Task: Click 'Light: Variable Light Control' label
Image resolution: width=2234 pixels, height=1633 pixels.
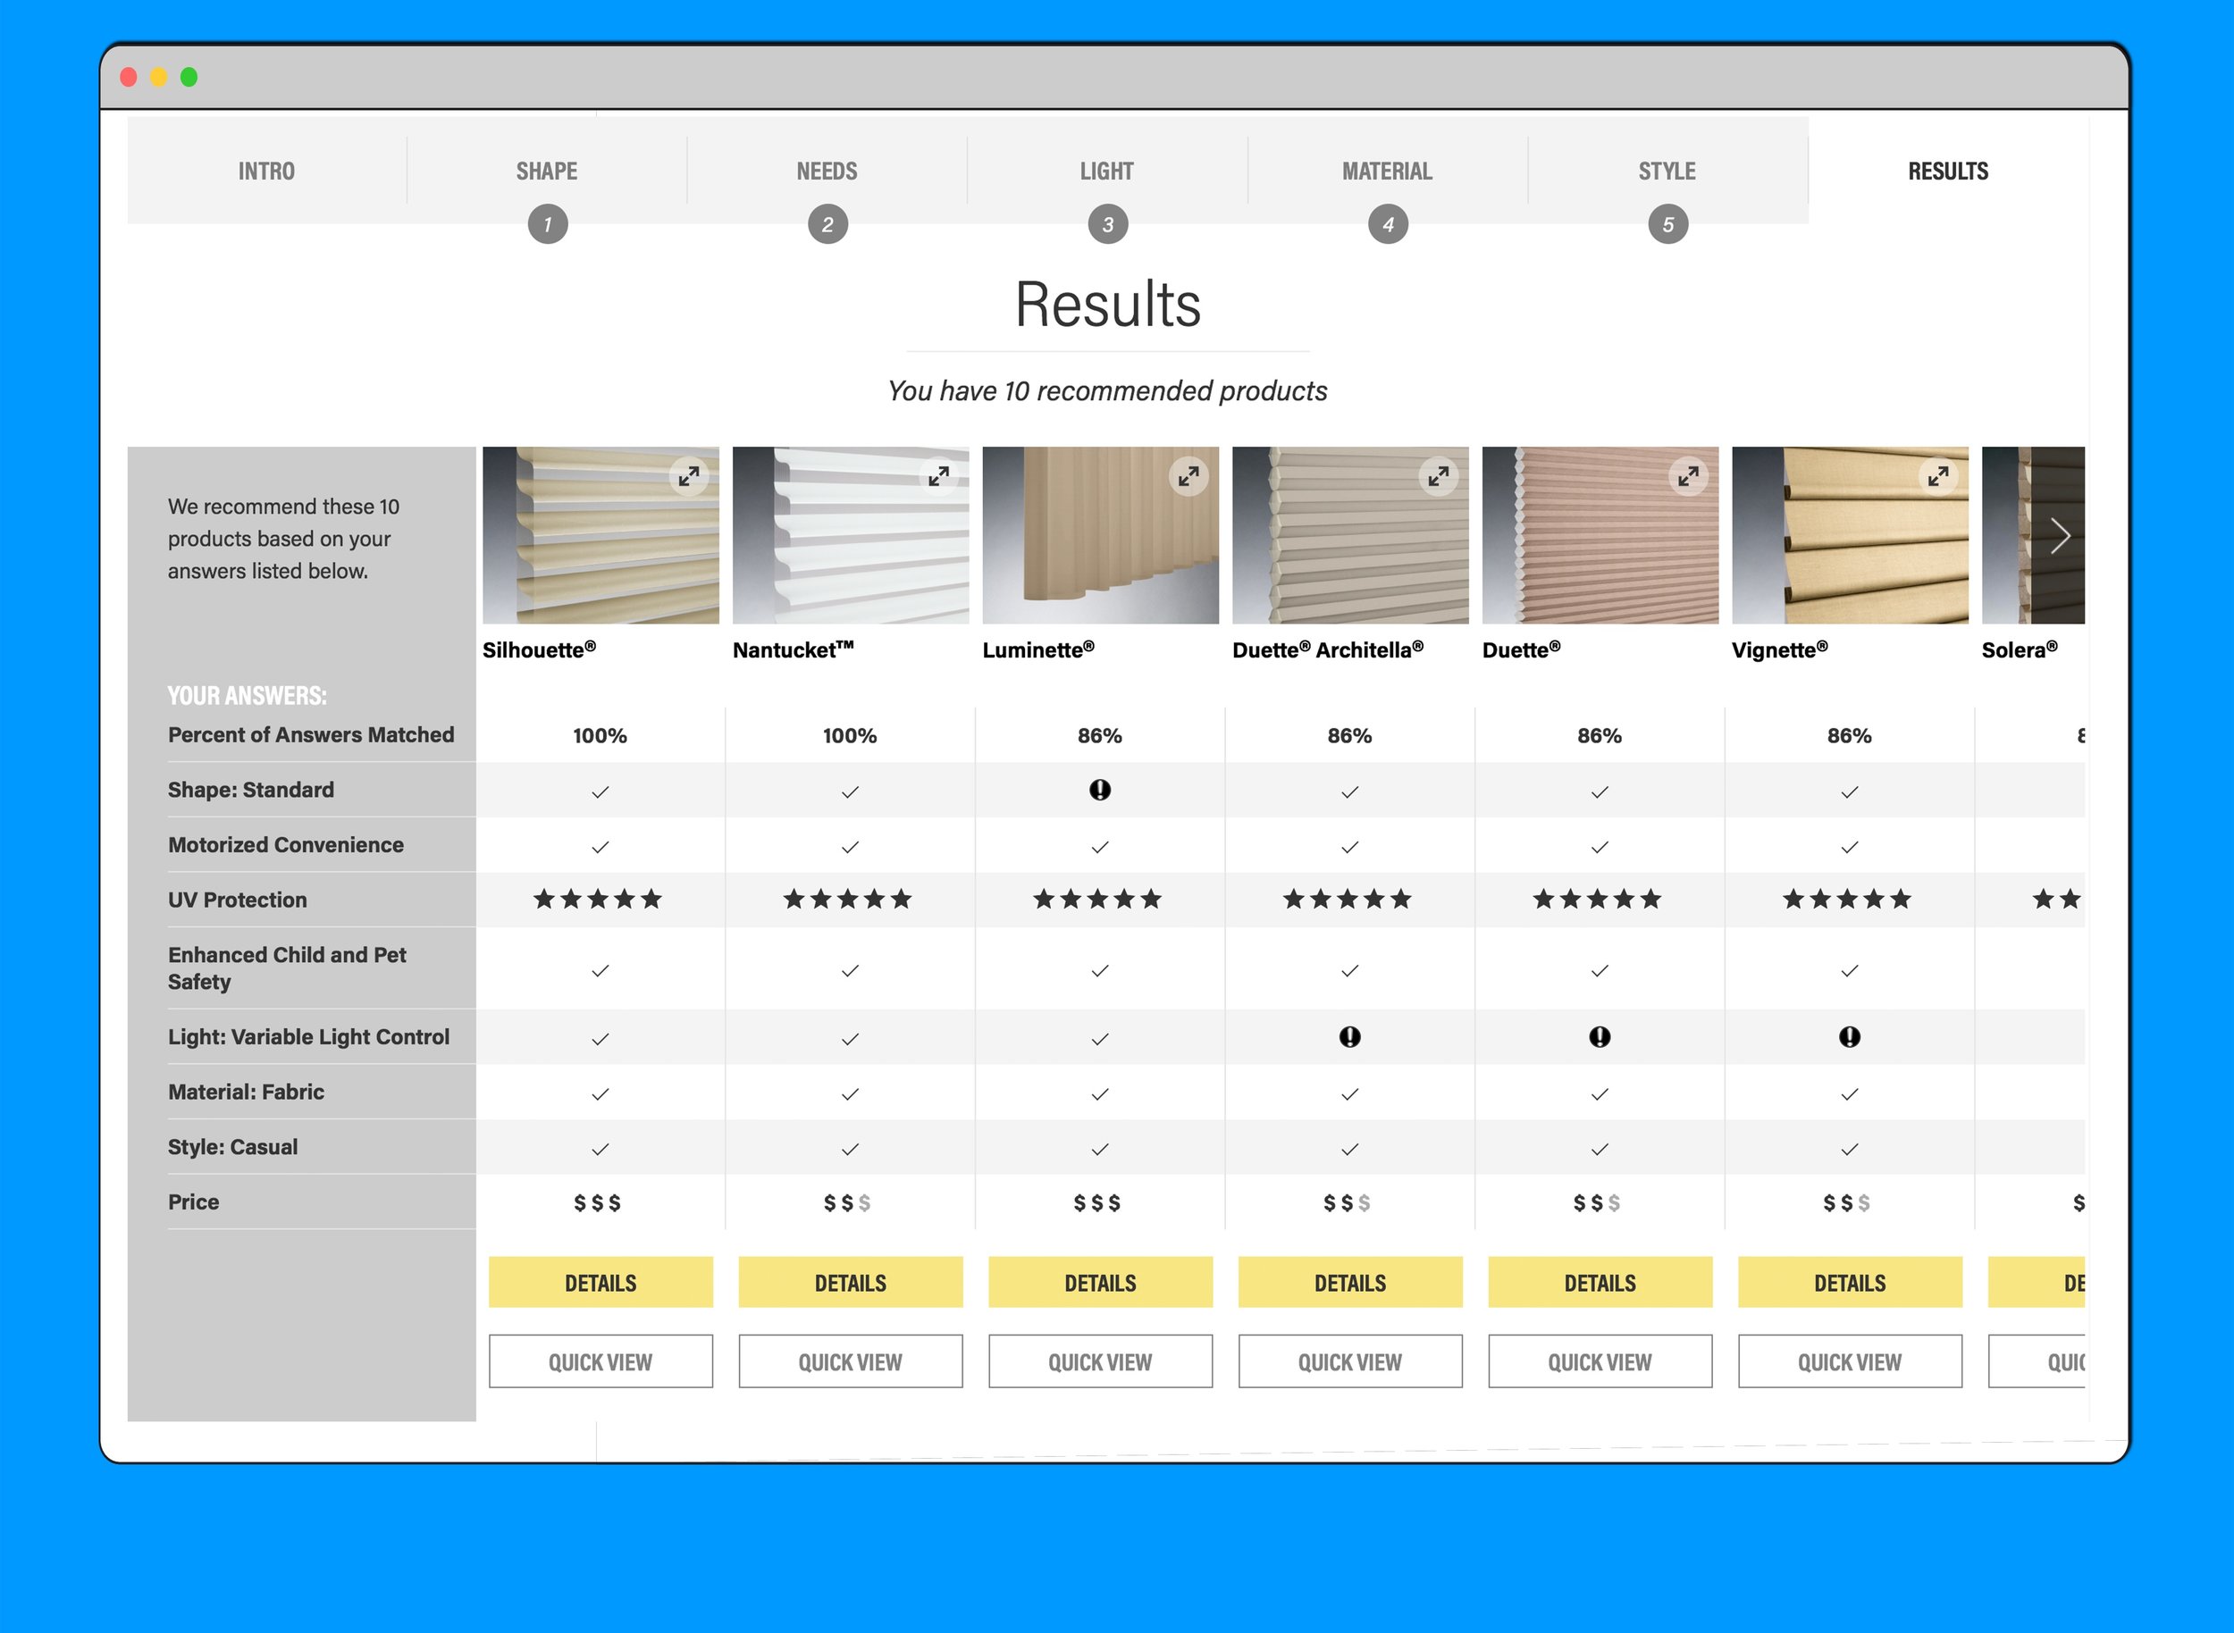Action: [x=308, y=1037]
